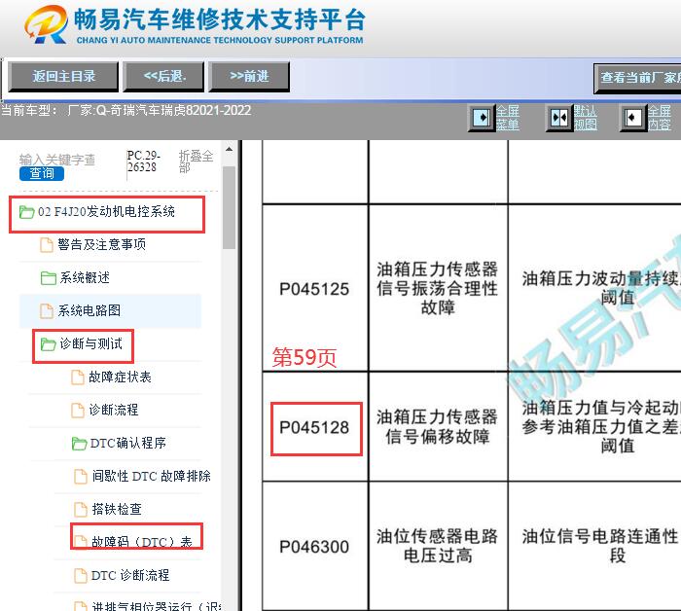Viewport: 681px width, 611px height.
Task: Click page icon beside 警告及注意事项
Action: tap(47, 245)
